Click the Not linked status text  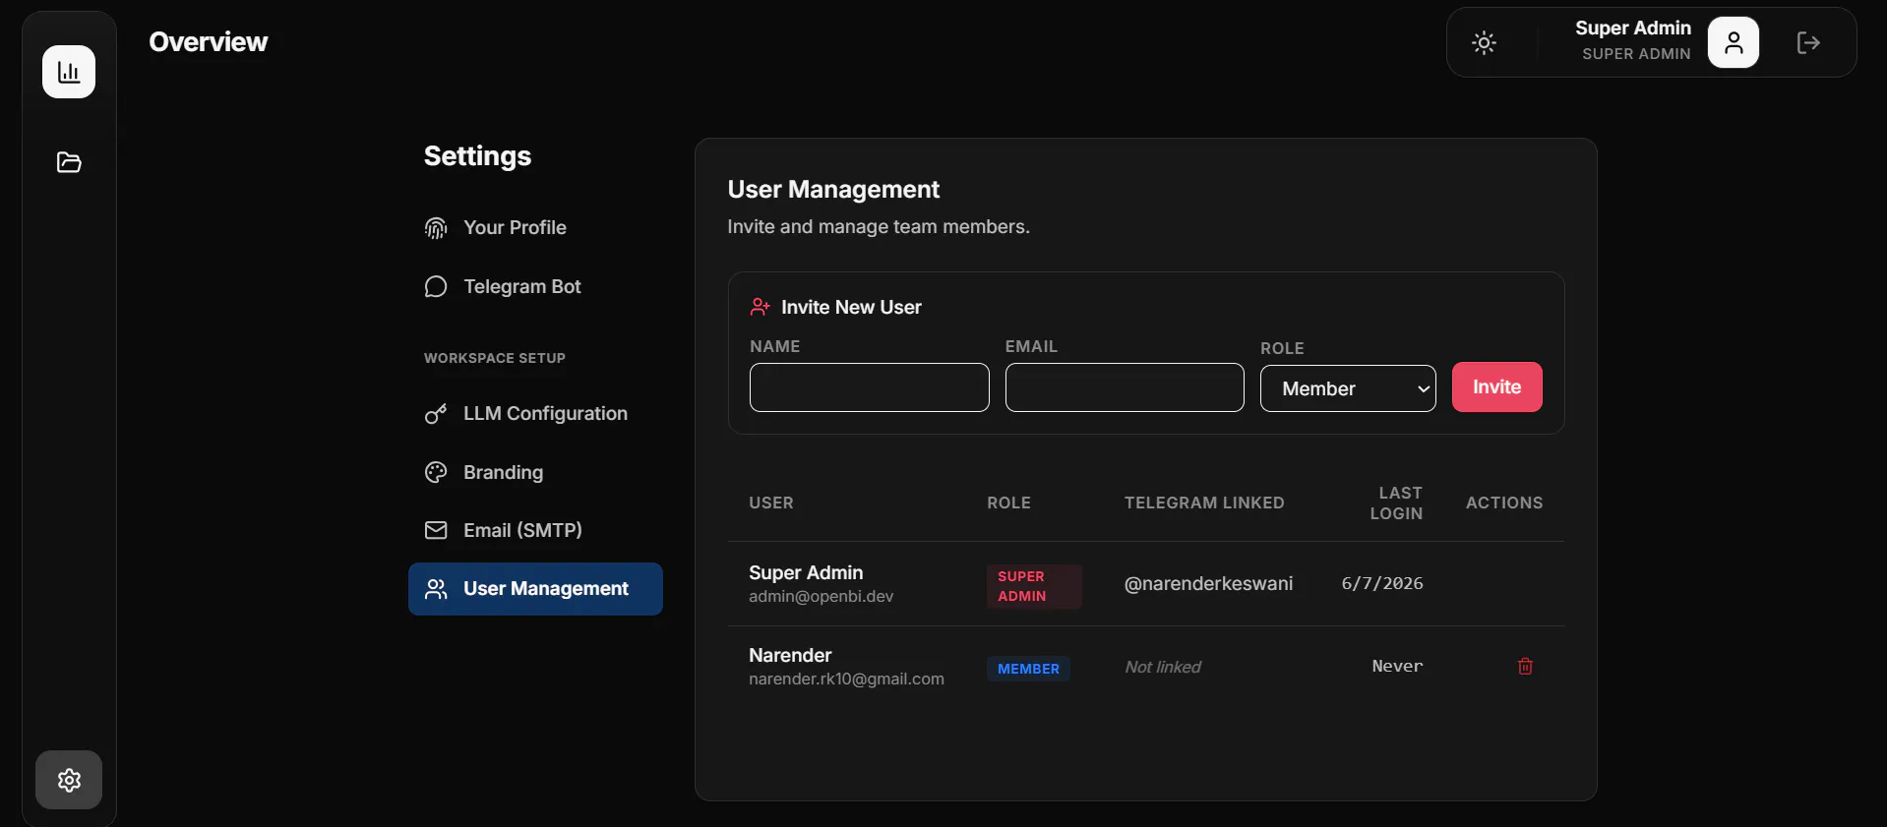[1163, 667]
